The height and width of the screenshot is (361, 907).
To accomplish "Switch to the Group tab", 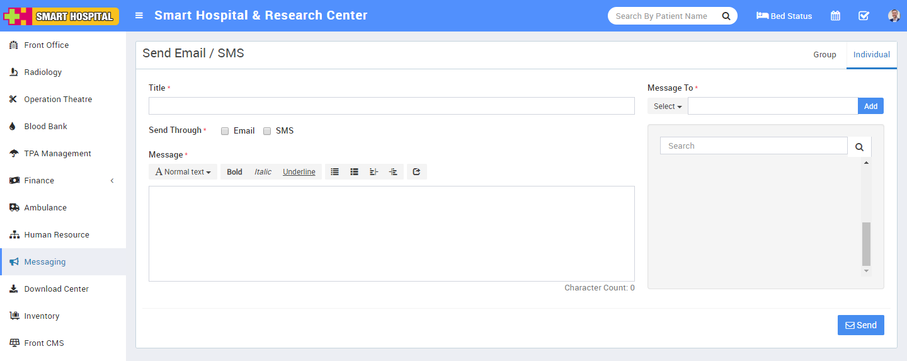I will 824,55.
